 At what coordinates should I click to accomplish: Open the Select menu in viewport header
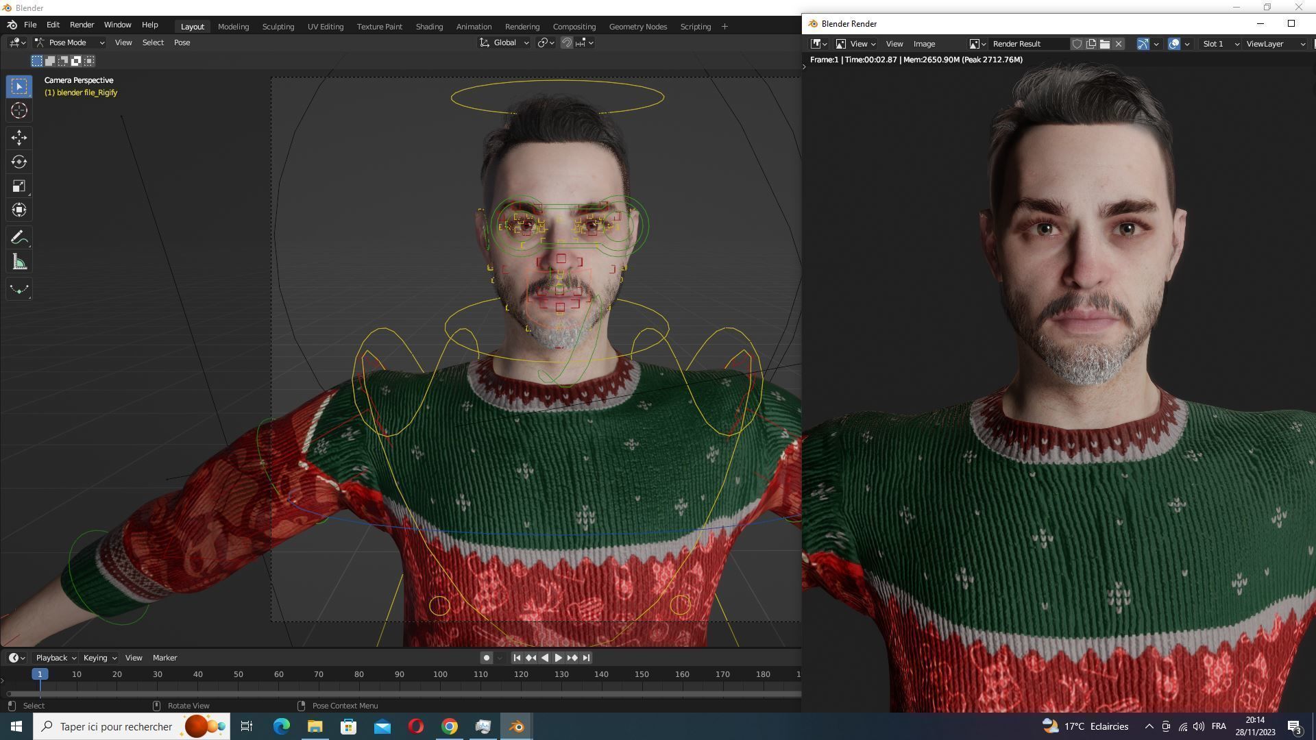153,42
